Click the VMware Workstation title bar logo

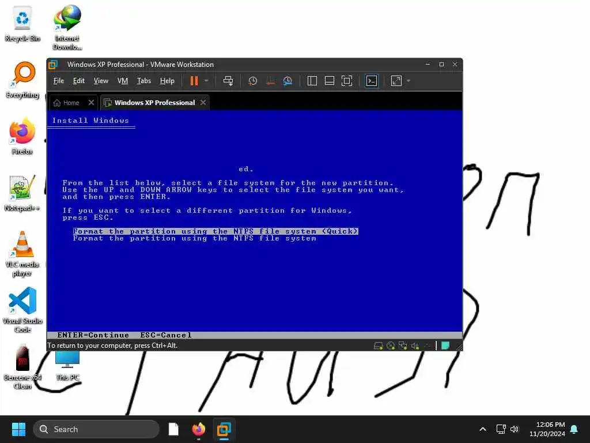click(53, 65)
